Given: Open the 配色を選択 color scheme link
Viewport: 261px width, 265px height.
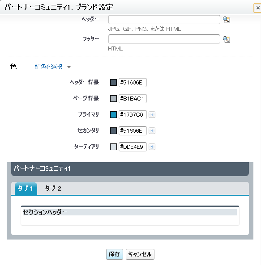Looking at the screenshot, I should coord(48,67).
